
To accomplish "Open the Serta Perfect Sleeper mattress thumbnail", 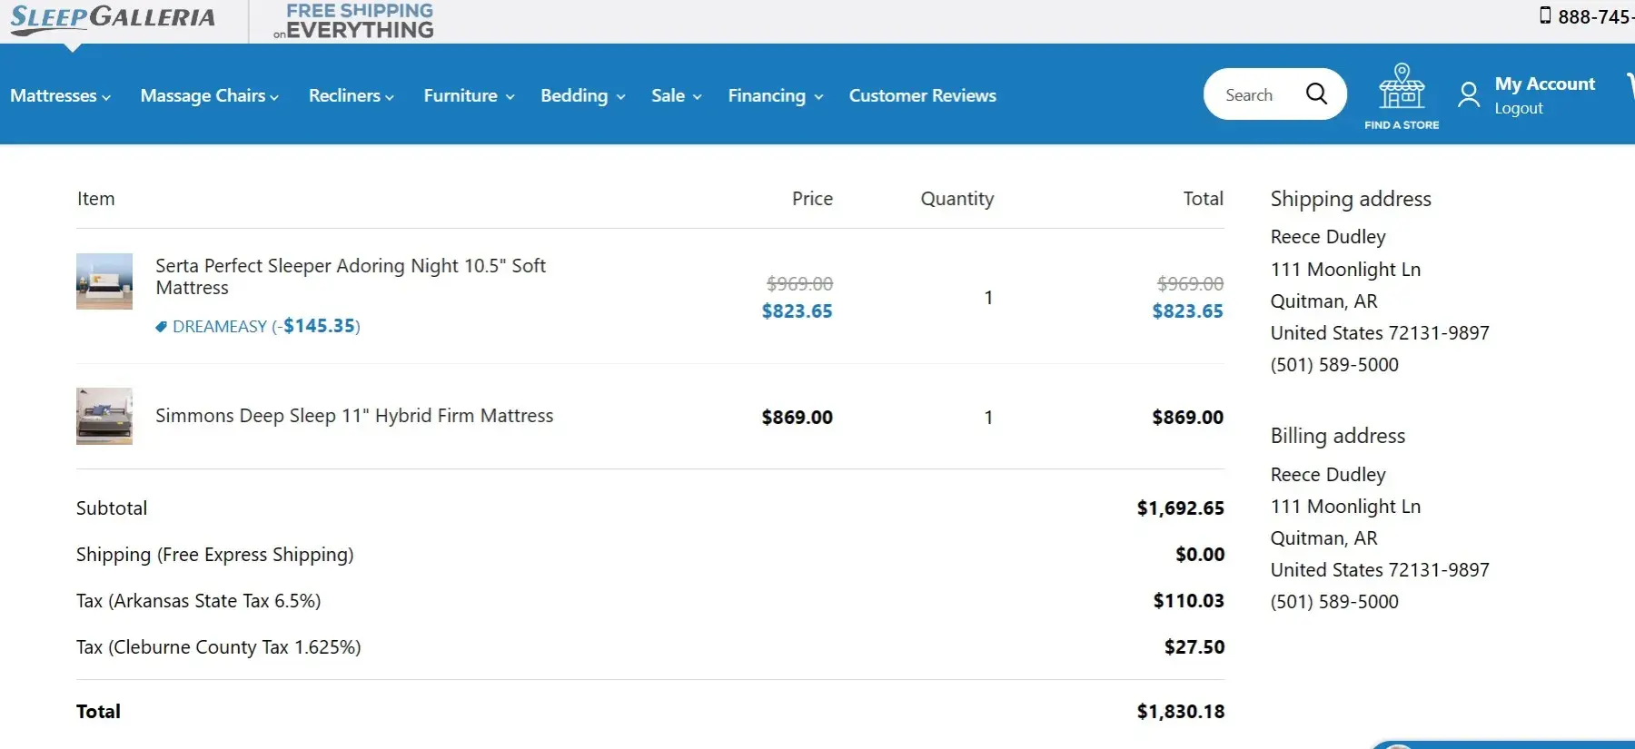I will [104, 281].
